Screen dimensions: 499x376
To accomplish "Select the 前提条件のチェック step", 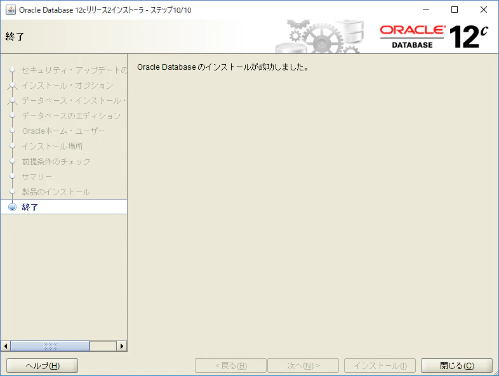I will (56, 161).
